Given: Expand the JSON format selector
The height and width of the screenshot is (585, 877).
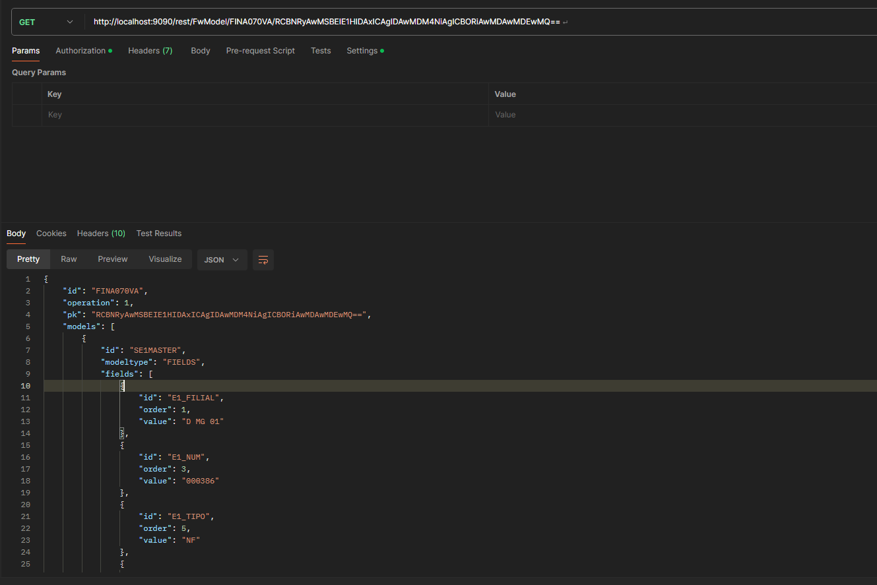Looking at the screenshot, I should (222, 260).
